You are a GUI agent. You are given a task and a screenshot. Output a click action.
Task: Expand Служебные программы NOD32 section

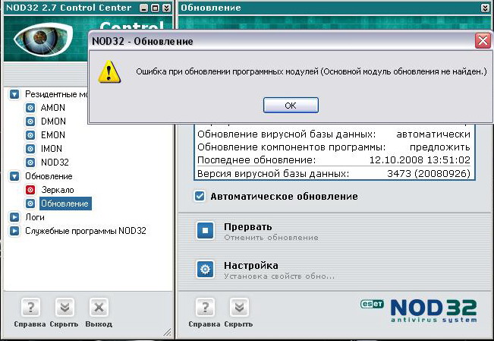[x=15, y=231]
